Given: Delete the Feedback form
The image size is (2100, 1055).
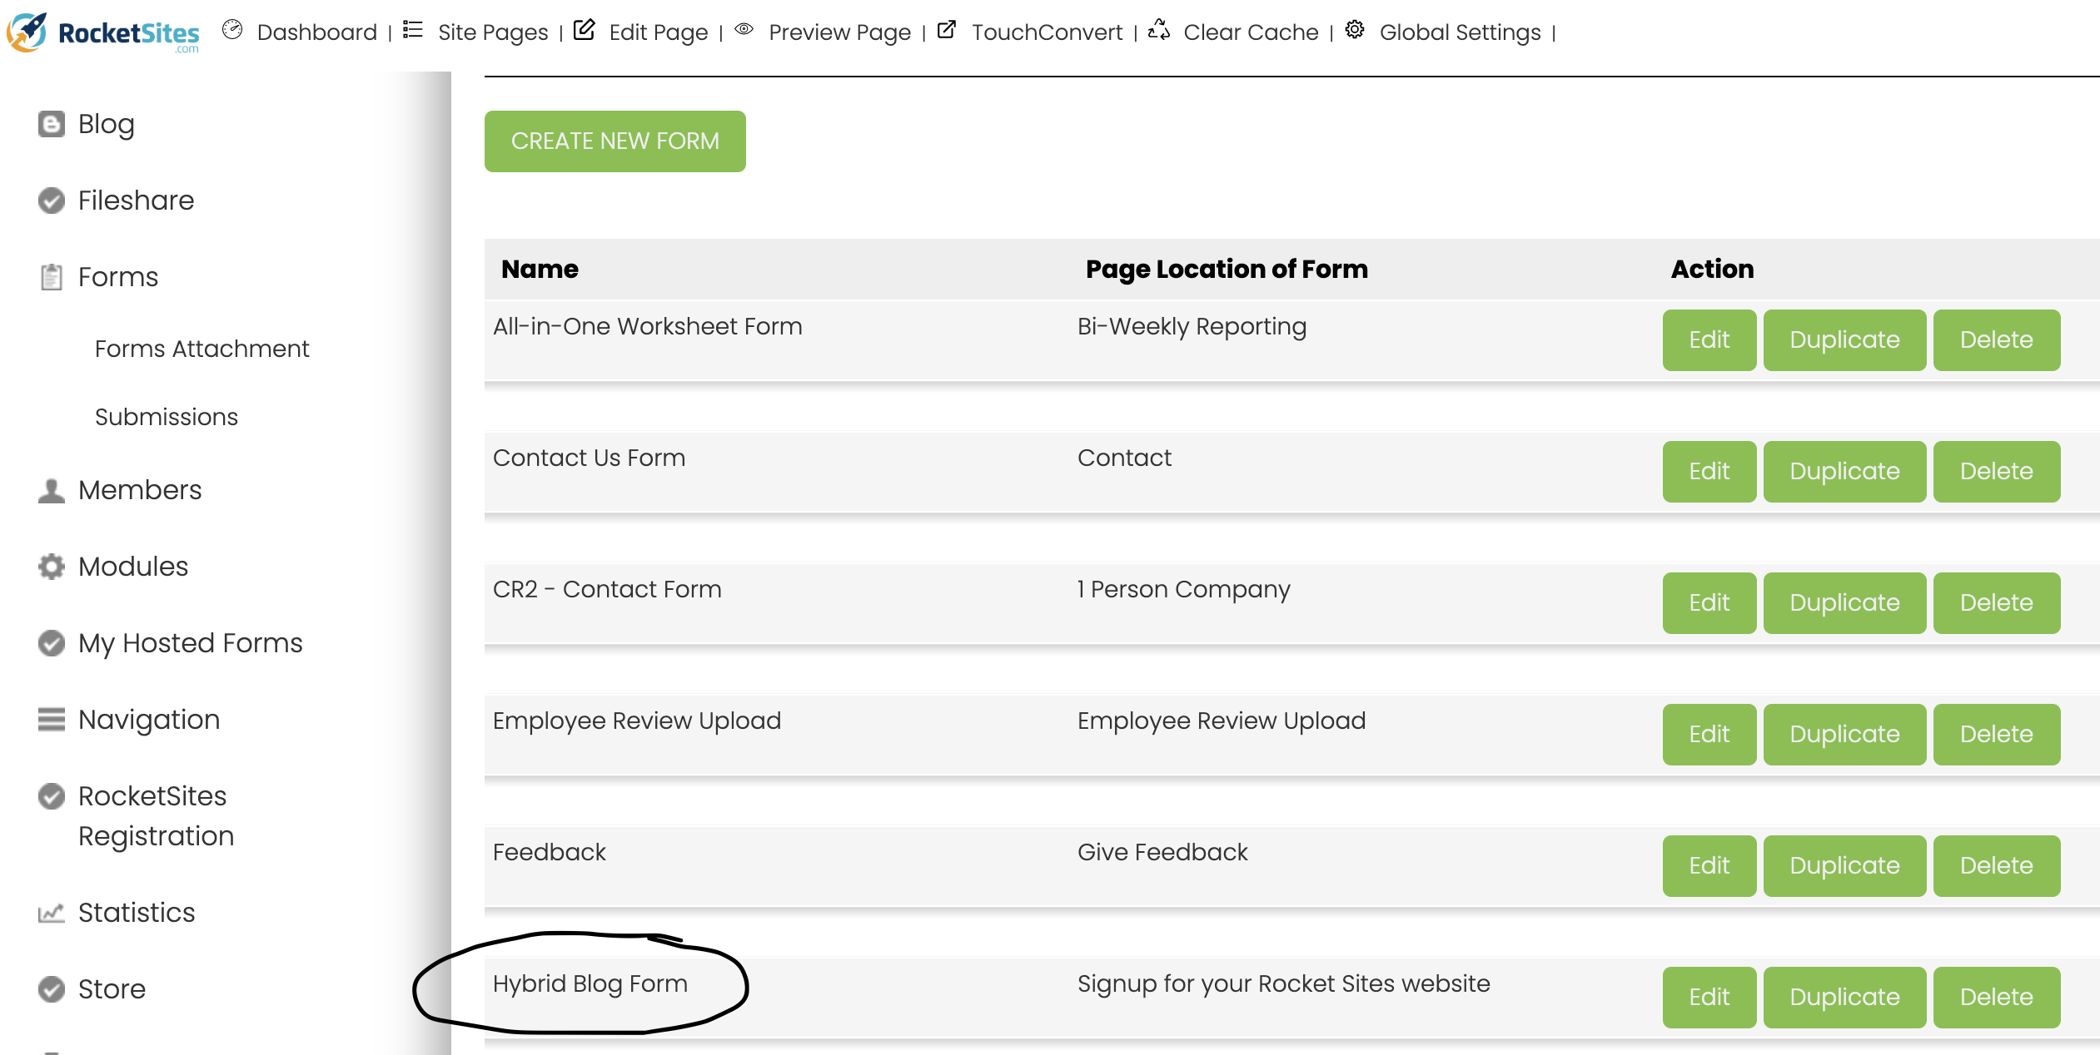Looking at the screenshot, I should (x=1996, y=866).
